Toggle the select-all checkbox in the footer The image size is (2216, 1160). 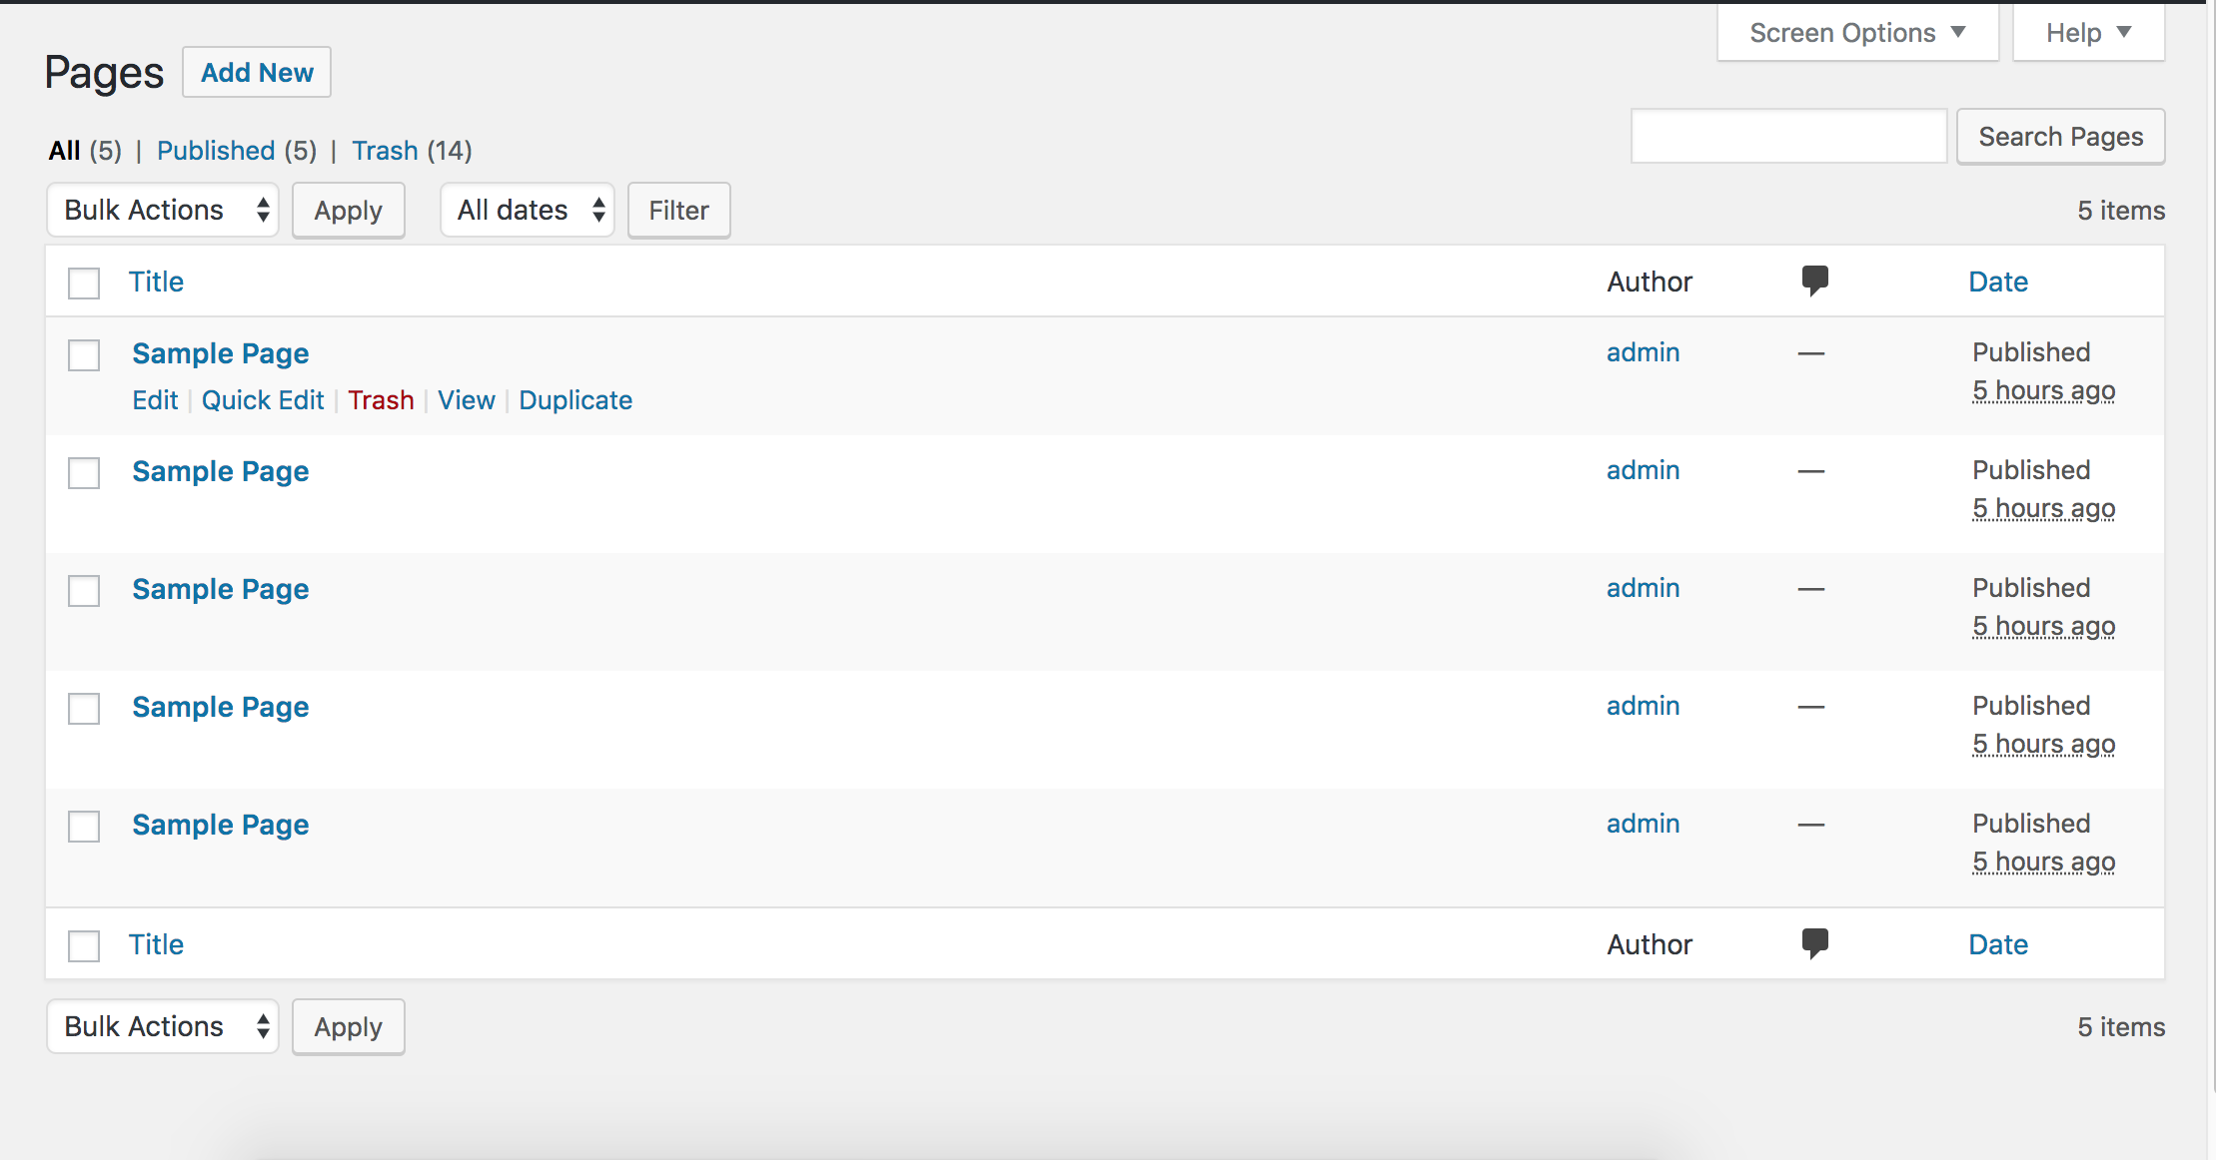(x=84, y=945)
